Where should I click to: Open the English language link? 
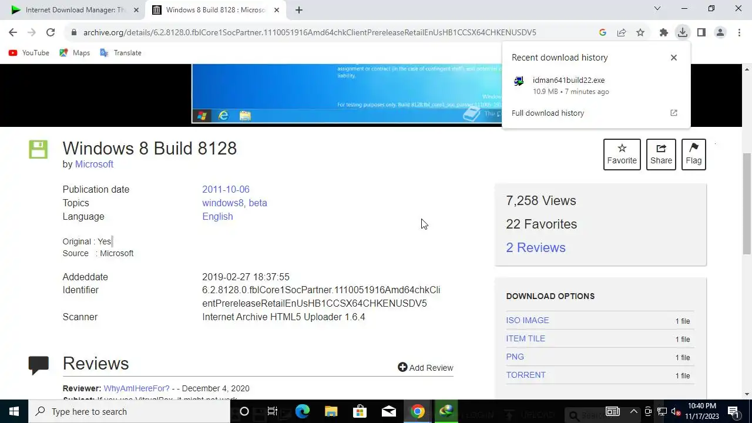tap(217, 216)
